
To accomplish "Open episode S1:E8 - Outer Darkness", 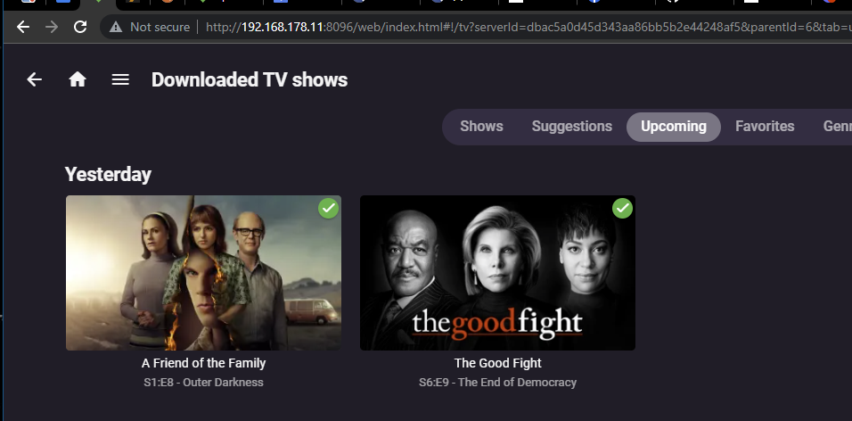I will coord(204,383).
